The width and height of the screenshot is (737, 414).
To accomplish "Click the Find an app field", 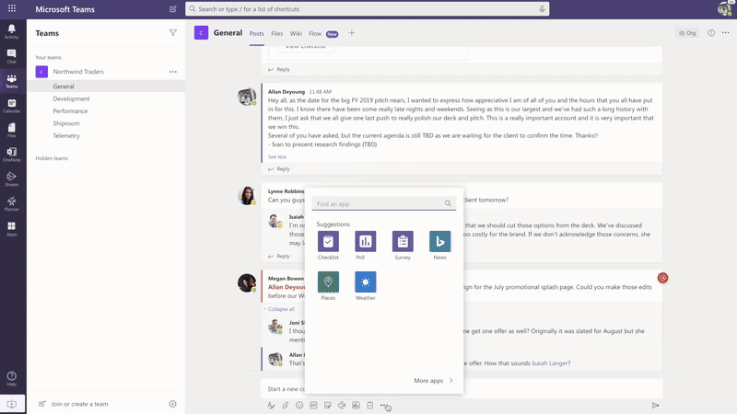I will tap(384, 203).
